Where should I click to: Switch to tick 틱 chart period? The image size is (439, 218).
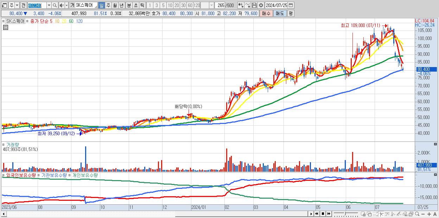pyautogui.click(x=142, y=6)
